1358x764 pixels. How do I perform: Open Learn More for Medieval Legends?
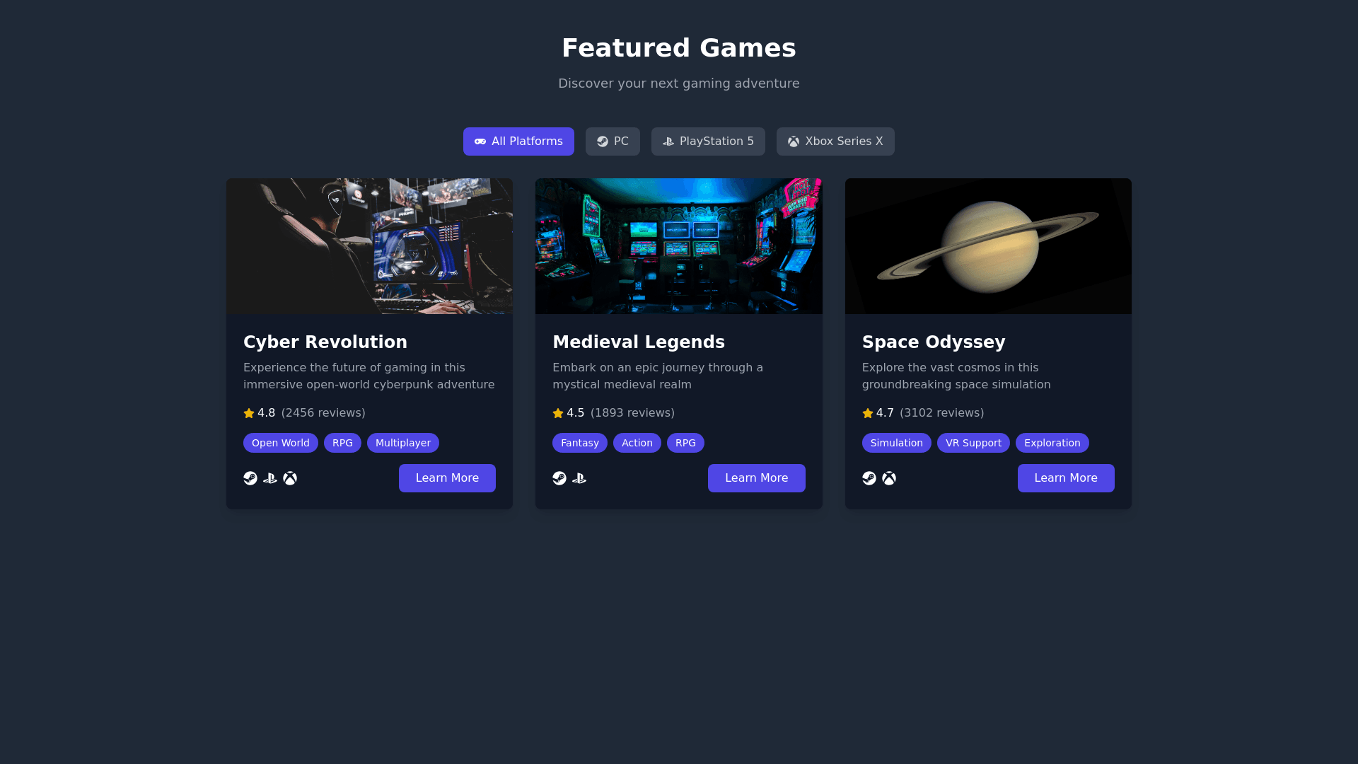[x=756, y=478]
